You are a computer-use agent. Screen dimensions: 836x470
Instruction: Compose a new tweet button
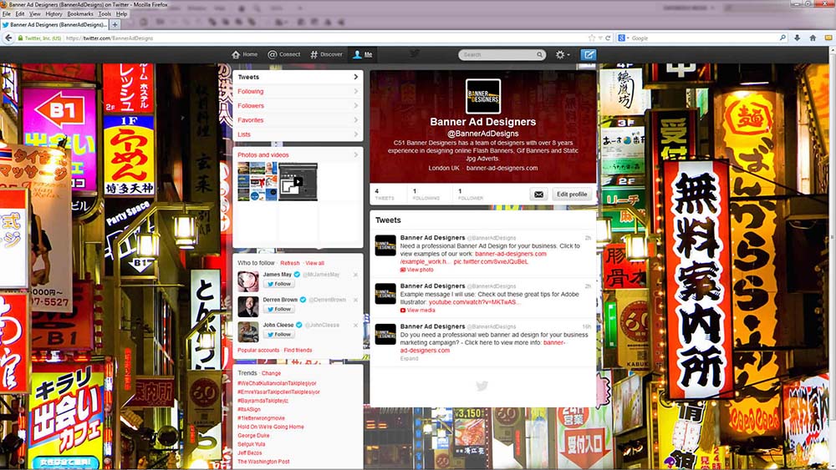(x=588, y=54)
